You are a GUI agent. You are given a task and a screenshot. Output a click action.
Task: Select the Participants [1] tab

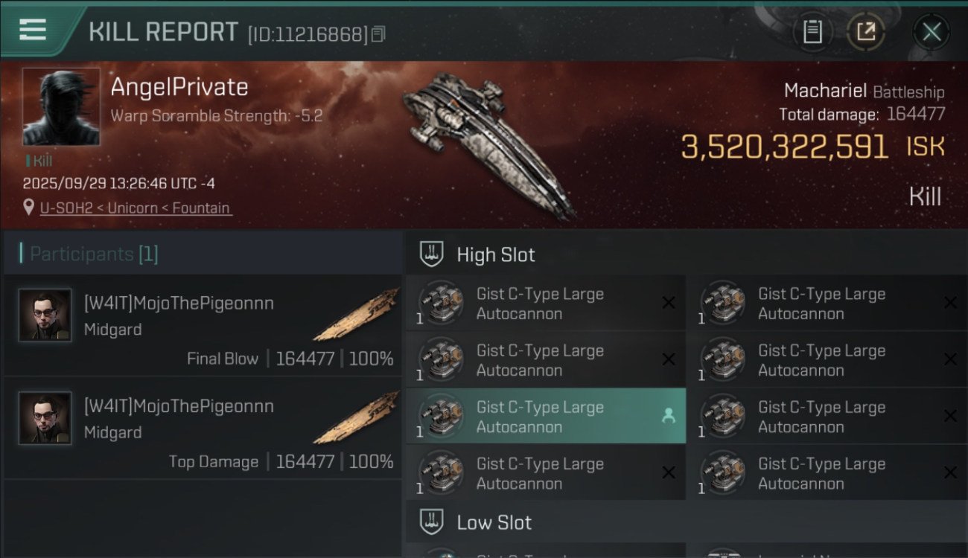tap(94, 254)
